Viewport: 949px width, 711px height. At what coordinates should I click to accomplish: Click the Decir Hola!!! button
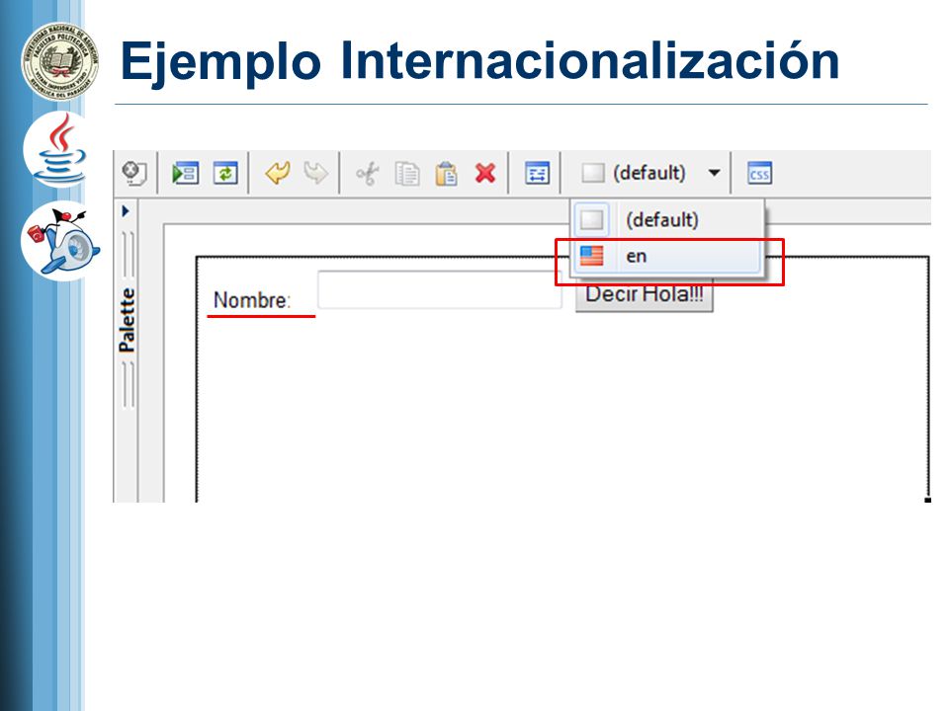644,295
